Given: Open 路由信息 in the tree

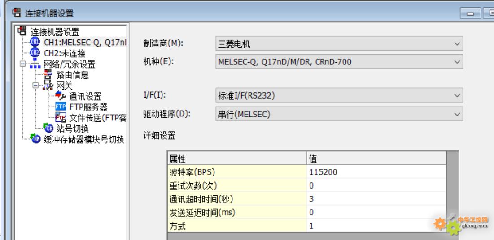Looking at the screenshot, I should coord(72,75).
